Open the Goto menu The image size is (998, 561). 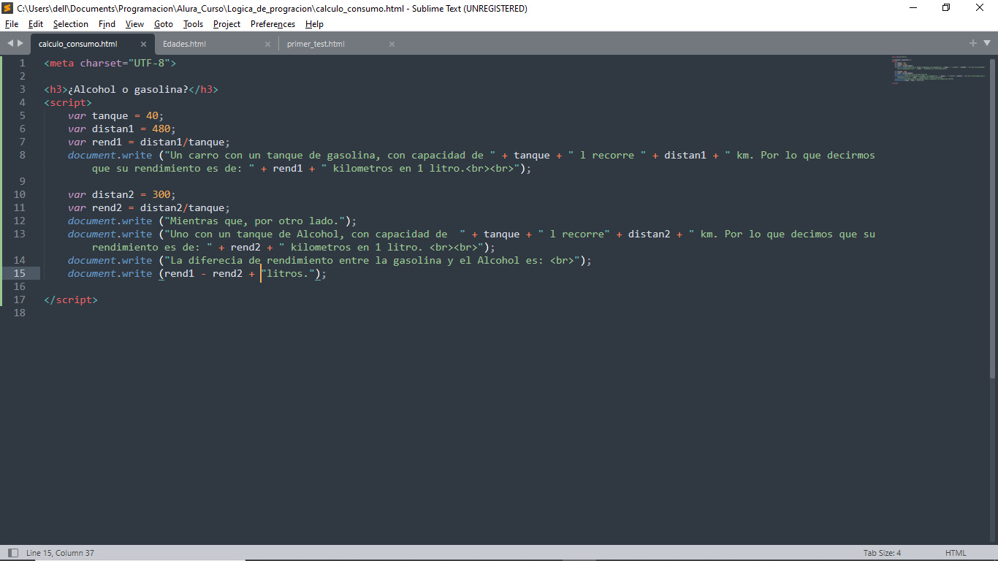pos(164,24)
